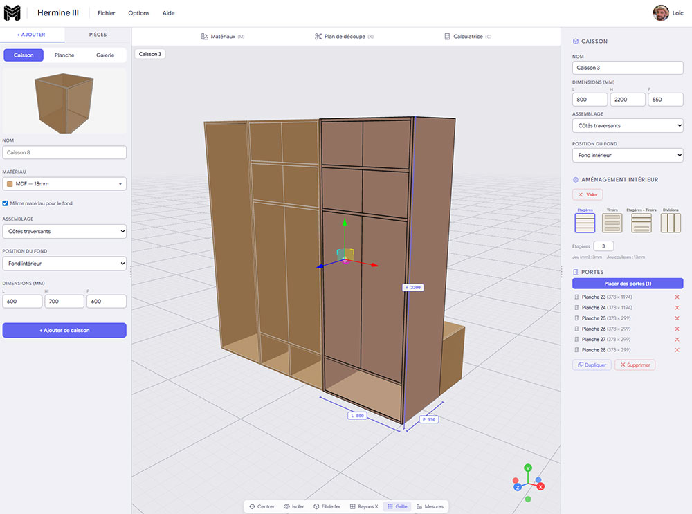Switch to the Pièces tab
The height and width of the screenshot is (514, 692).
point(97,34)
